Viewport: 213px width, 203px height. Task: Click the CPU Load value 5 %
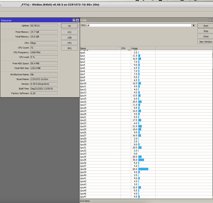point(44,57)
